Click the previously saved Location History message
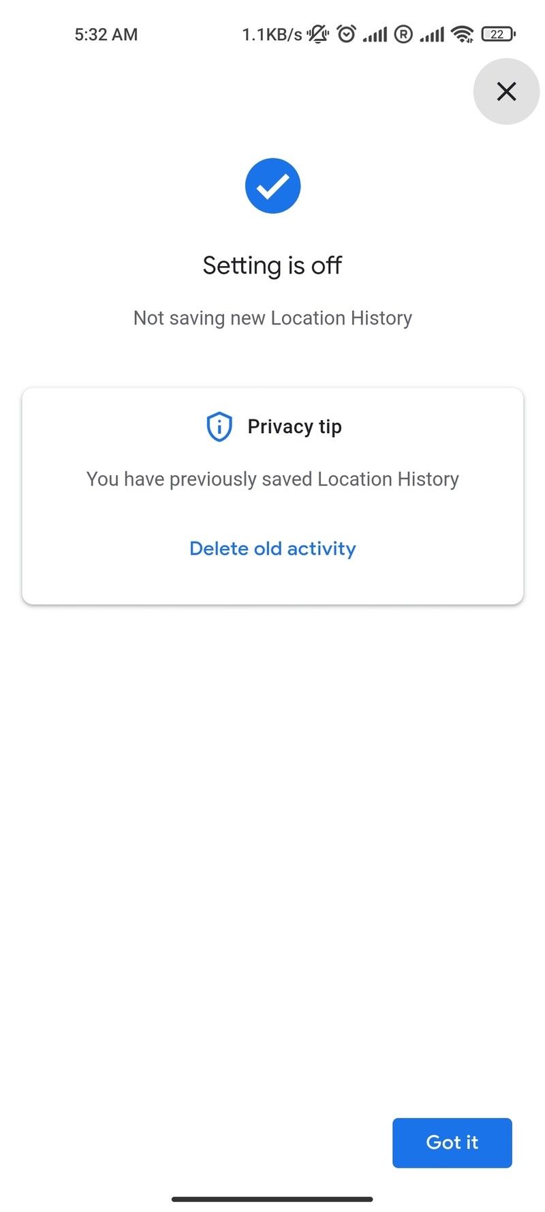This screenshot has width=545, height=1212. [x=272, y=479]
